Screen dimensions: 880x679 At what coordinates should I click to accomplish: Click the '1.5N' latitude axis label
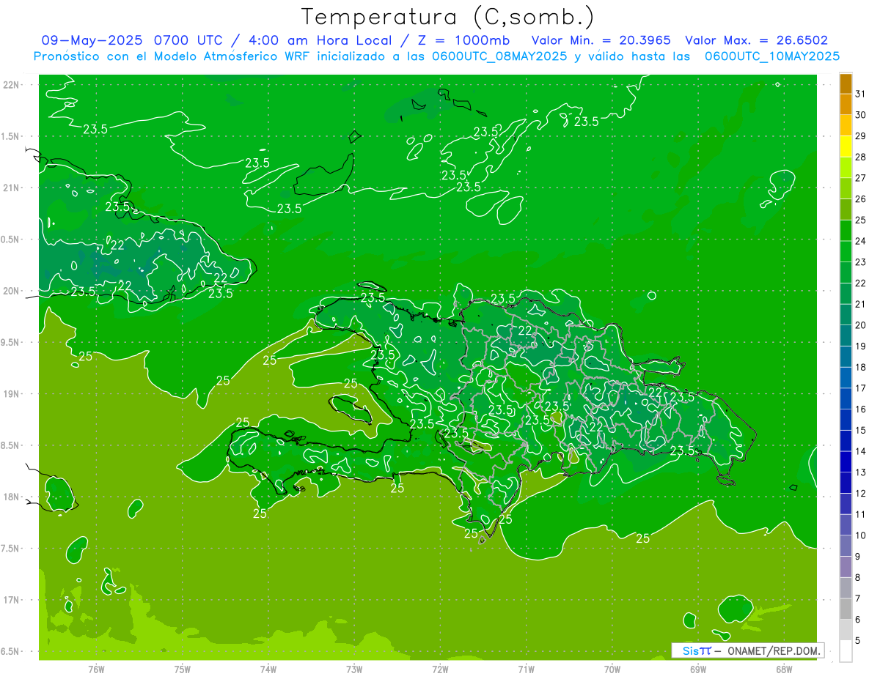click(10, 136)
